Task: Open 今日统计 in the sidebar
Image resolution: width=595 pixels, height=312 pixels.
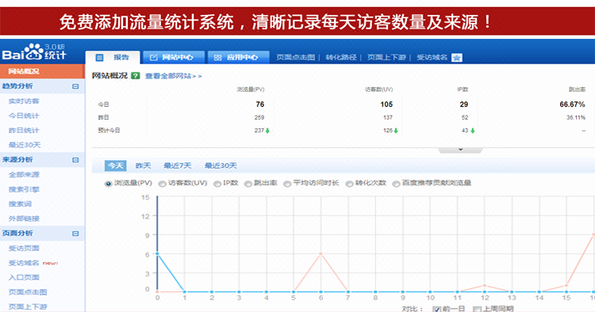Action: [x=24, y=116]
